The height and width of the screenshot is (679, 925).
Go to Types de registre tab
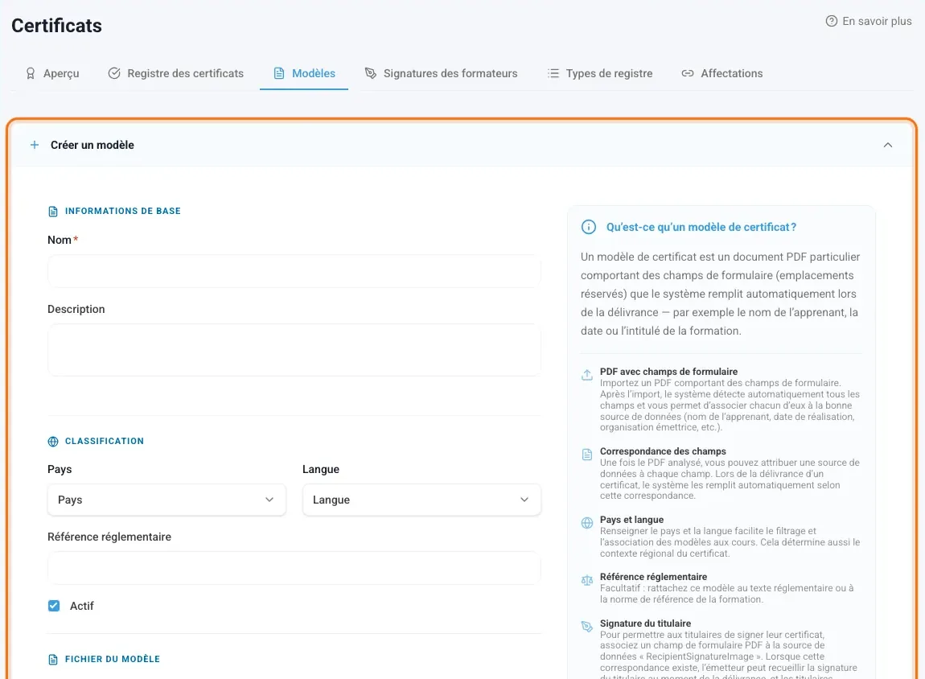tap(600, 73)
